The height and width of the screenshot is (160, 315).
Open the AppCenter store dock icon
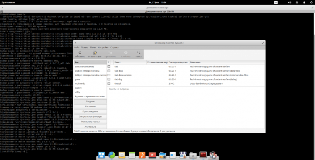pos(183,155)
